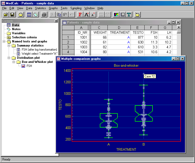Click the Save diskette icon
Image resolution: width=195 pixels, height=163 pixels.
[12, 15]
